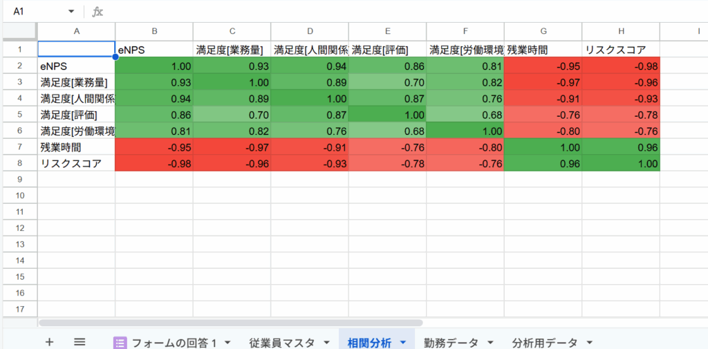Select column A header
708x349 pixels.
76,31
